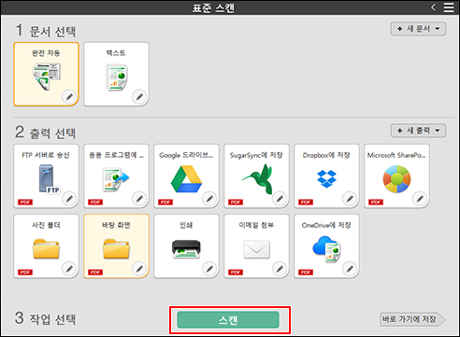460x337 pixels.
Task: Select the 응용 프로그램에 send output tile
Action: pos(116,176)
